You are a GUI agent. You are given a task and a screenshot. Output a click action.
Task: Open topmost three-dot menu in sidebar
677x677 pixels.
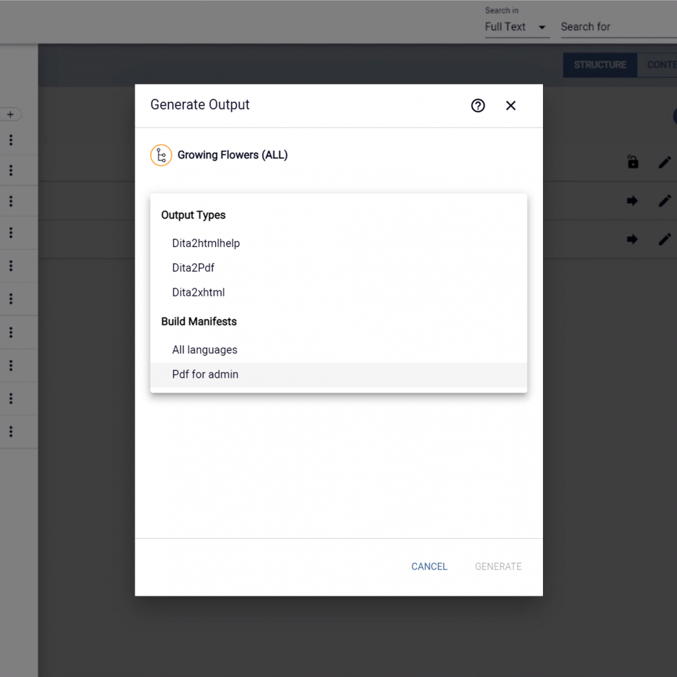(11, 140)
